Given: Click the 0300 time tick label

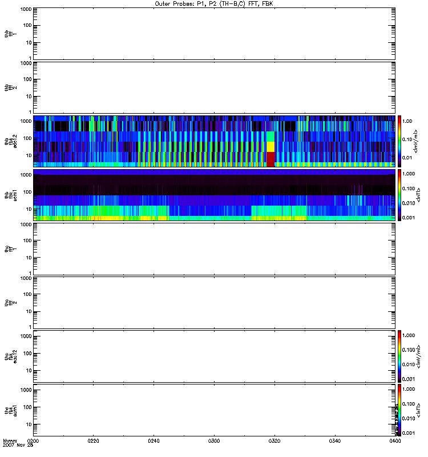Looking at the screenshot, I should tap(214, 441).
